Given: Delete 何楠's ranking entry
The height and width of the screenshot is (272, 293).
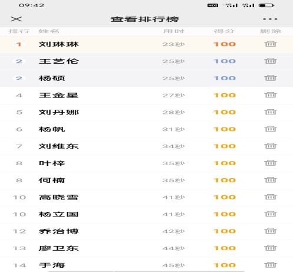Looking at the screenshot, I should coord(271,180).
